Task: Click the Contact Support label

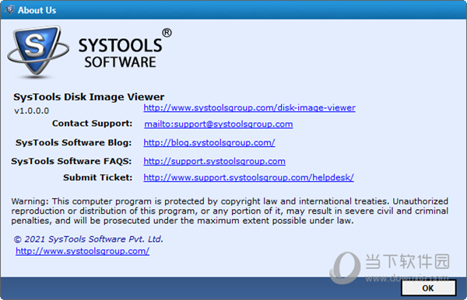Action: (x=92, y=124)
